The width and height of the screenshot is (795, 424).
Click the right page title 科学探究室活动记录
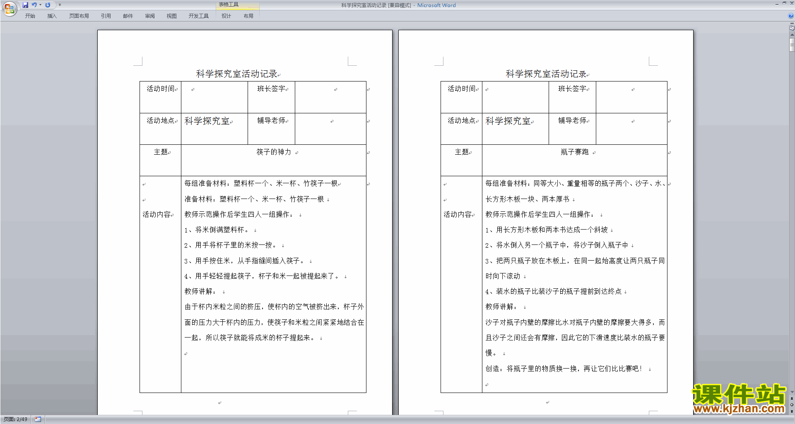click(546, 74)
